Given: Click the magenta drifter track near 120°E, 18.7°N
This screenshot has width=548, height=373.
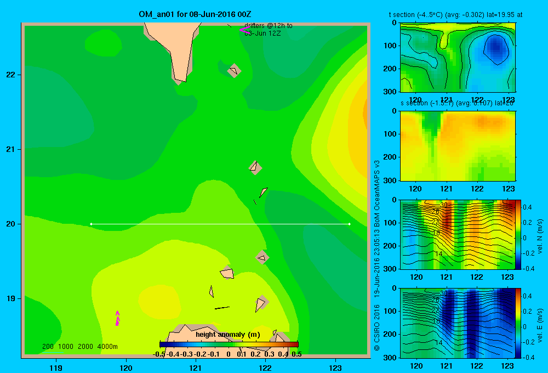Looking at the screenshot, I should pyautogui.click(x=117, y=318).
